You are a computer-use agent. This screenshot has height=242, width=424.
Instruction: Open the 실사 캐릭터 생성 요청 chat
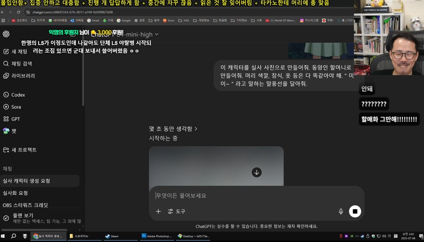40,181
